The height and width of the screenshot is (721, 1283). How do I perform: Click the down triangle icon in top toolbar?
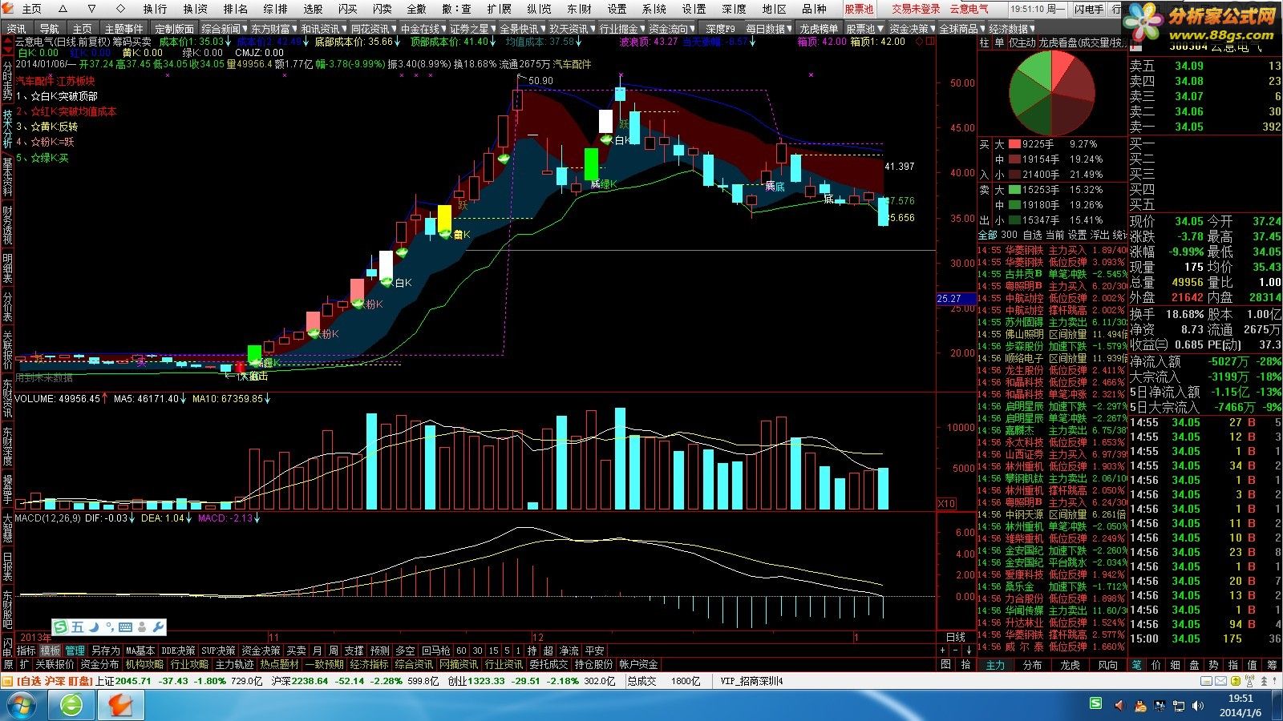click(x=91, y=9)
